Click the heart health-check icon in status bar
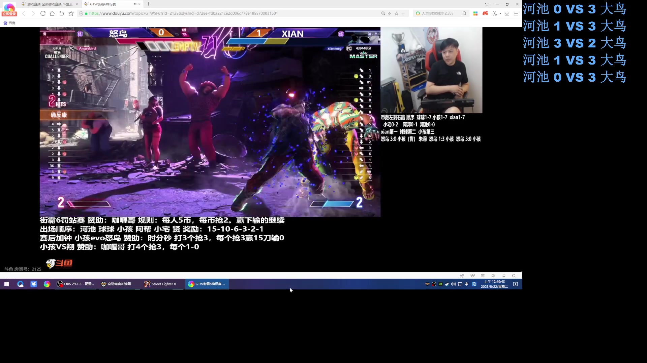 pos(472,276)
